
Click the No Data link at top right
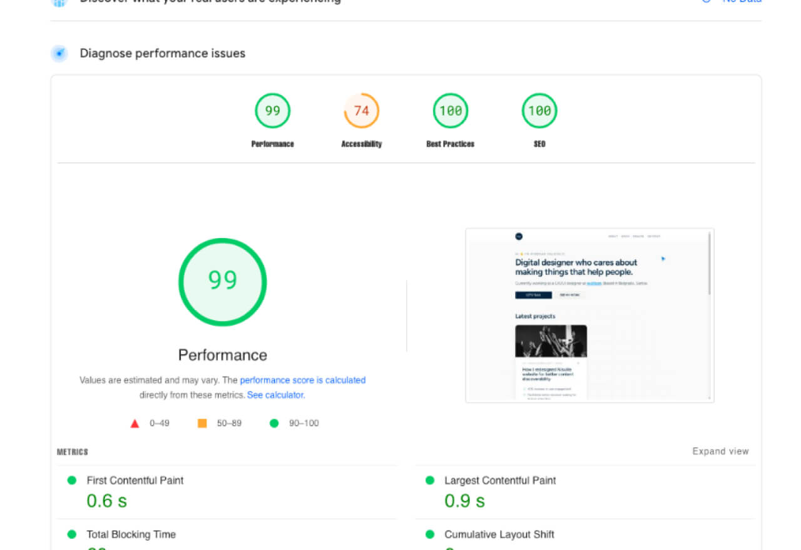742,1
